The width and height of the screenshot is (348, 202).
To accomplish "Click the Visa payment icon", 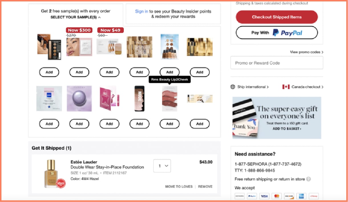I will click(264, 196).
